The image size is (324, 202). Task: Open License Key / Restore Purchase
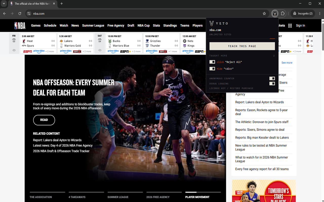tap(231, 88)
